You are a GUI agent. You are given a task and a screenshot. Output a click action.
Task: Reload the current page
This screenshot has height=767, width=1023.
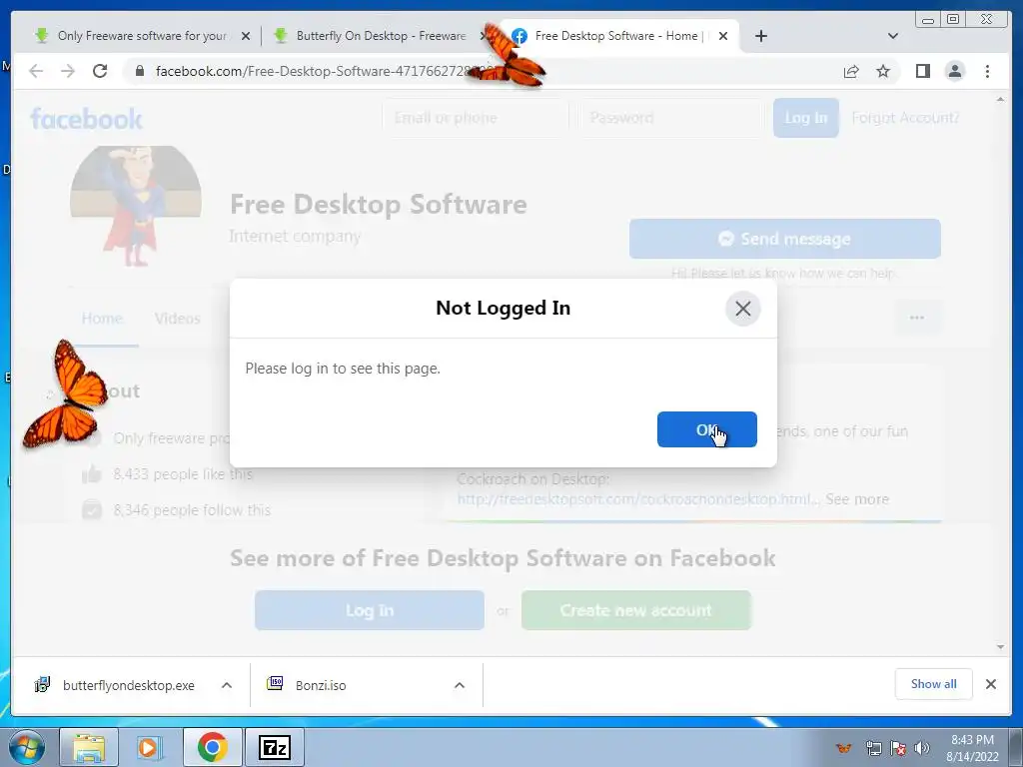click(100, 71)
